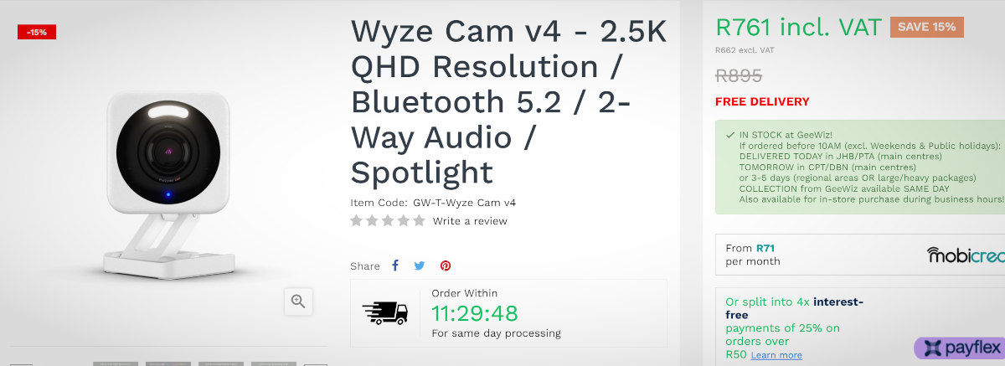Share product on Pinterest
The height and width of the screenshot is (366, 1005).
point(446,265)
